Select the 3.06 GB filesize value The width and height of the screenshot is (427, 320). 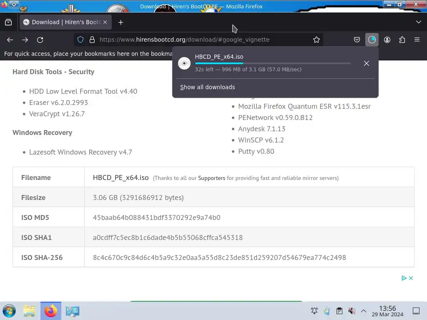[x=138, y=197]
